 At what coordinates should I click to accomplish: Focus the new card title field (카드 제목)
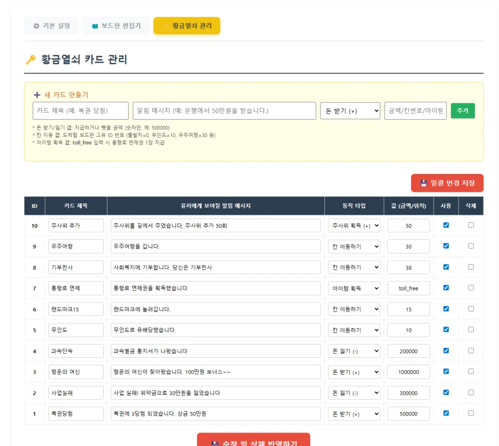tap(80, 111)
